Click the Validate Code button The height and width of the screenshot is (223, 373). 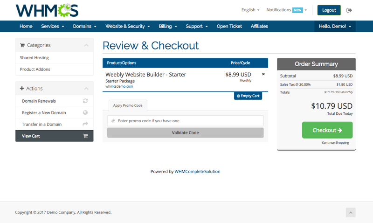185,132
